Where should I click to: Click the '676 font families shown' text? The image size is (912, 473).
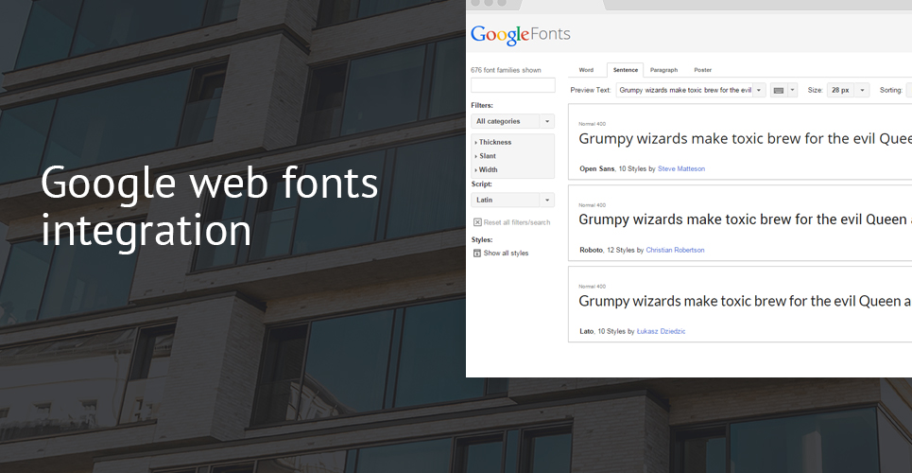(506, 71)
